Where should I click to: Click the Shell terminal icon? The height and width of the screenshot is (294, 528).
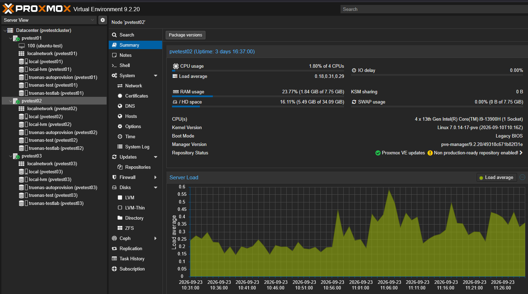click(x=114, y=66)
